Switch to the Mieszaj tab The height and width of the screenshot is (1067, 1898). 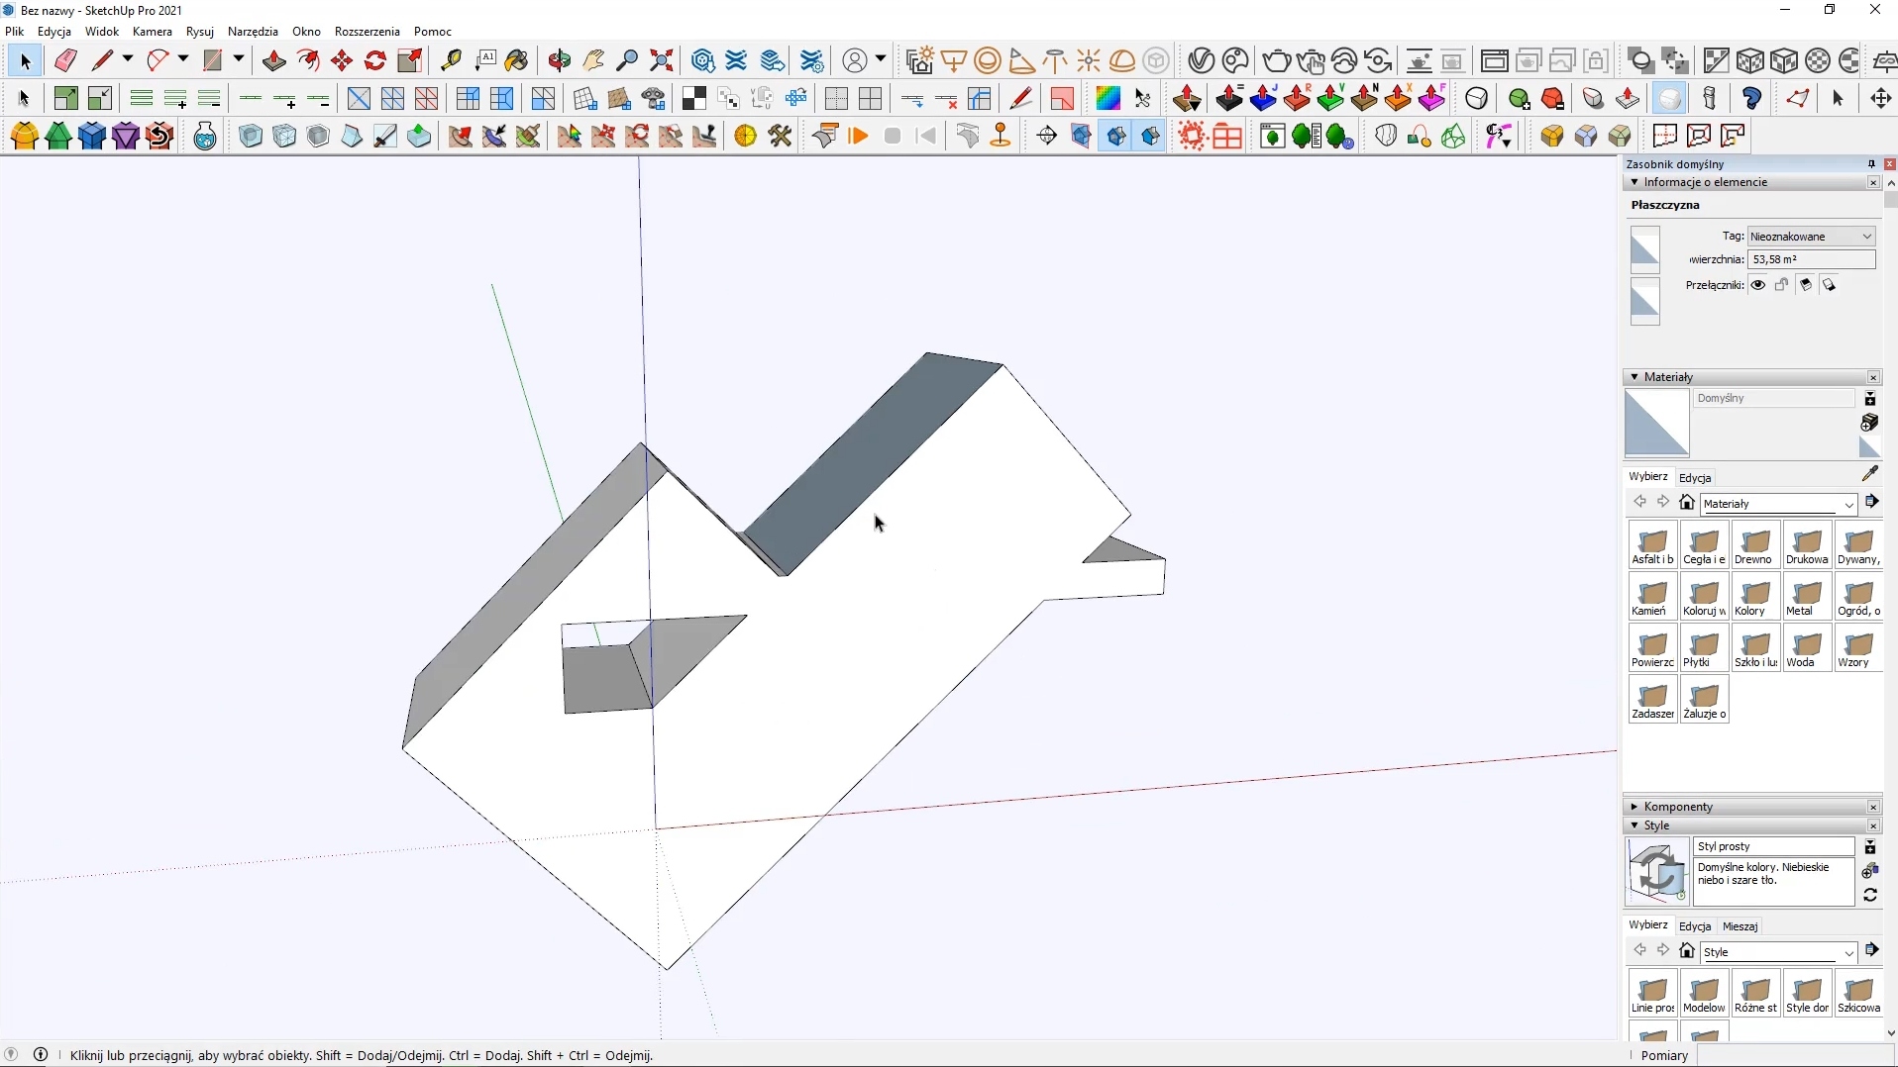coord(1740,926)
